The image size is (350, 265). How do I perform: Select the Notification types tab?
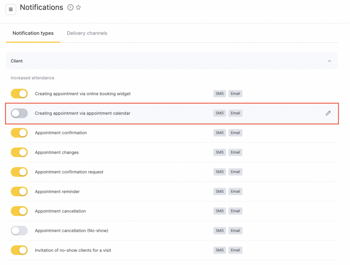point(33,33)
